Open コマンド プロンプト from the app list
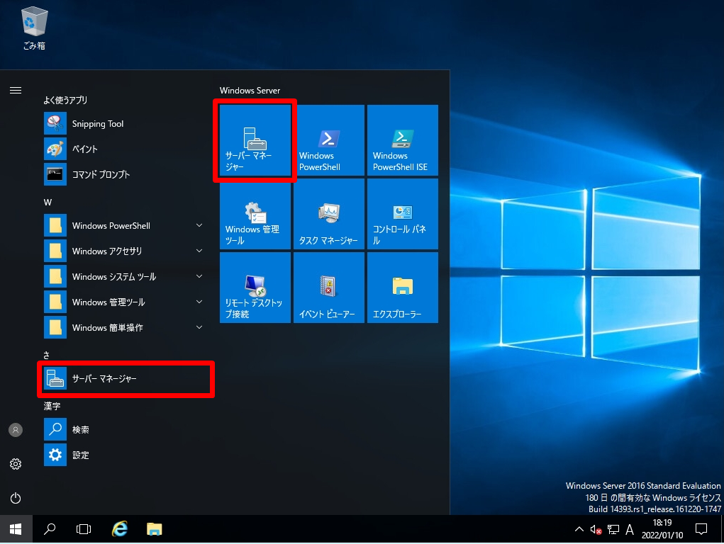The width and height of the screenshot is (724, 544). 125,174
